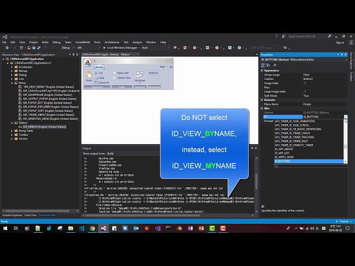Click the Sign in link

pos(340,43)
